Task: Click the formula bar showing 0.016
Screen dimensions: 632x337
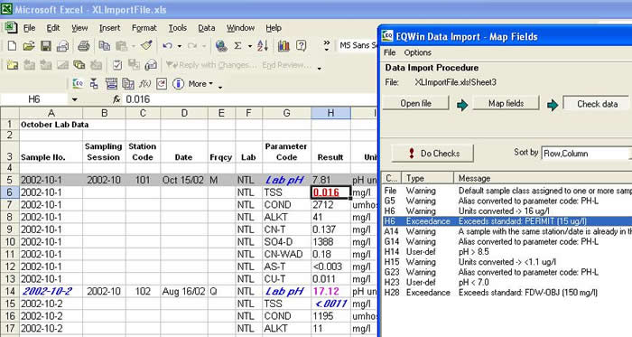Action: click(x=250, y=99)
